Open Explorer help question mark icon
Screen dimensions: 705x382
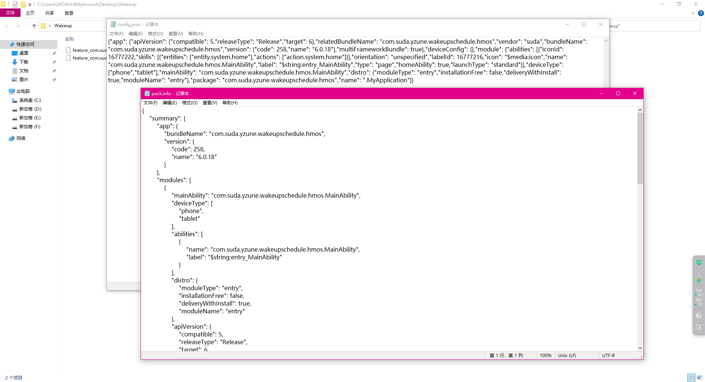(701, 13)
